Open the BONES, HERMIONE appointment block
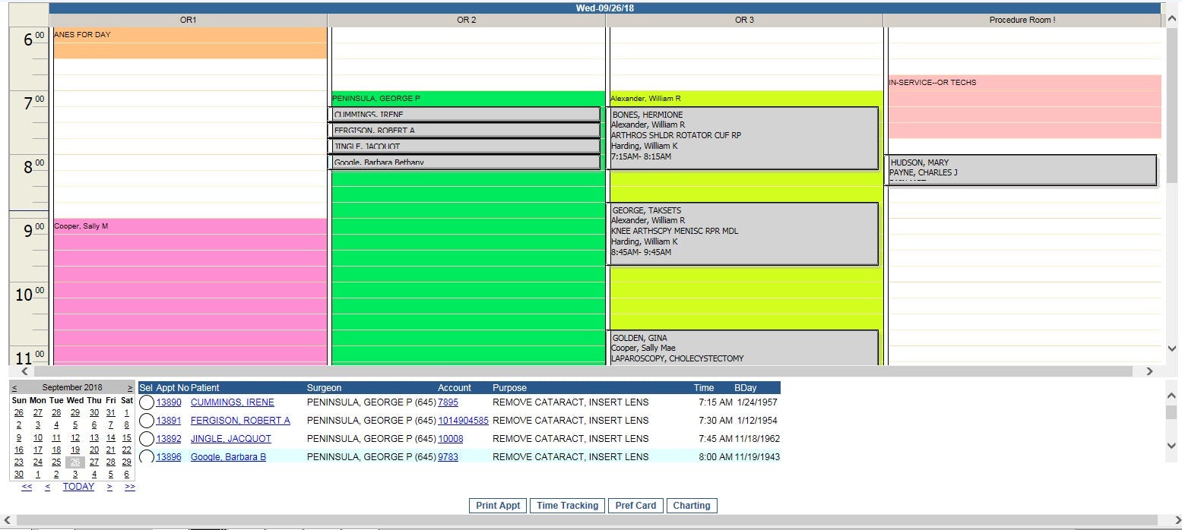Screen dimensions: 1182x530 pyautogui.click(x=743, y=135)
